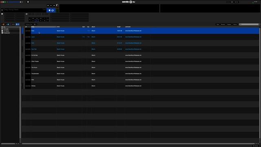This screenshot has height=147, width=261.
Task: Select the All... item in the sidebar
Action: pyautogui.click(x=10, y=27)
